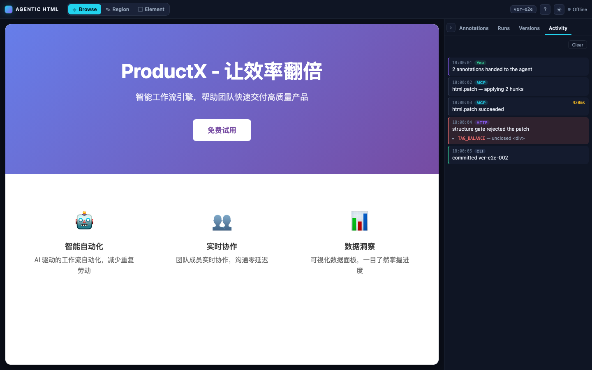Click the 团队成员实时协作 description text
Screen dimensions: 592x370
tap(222, 260)
